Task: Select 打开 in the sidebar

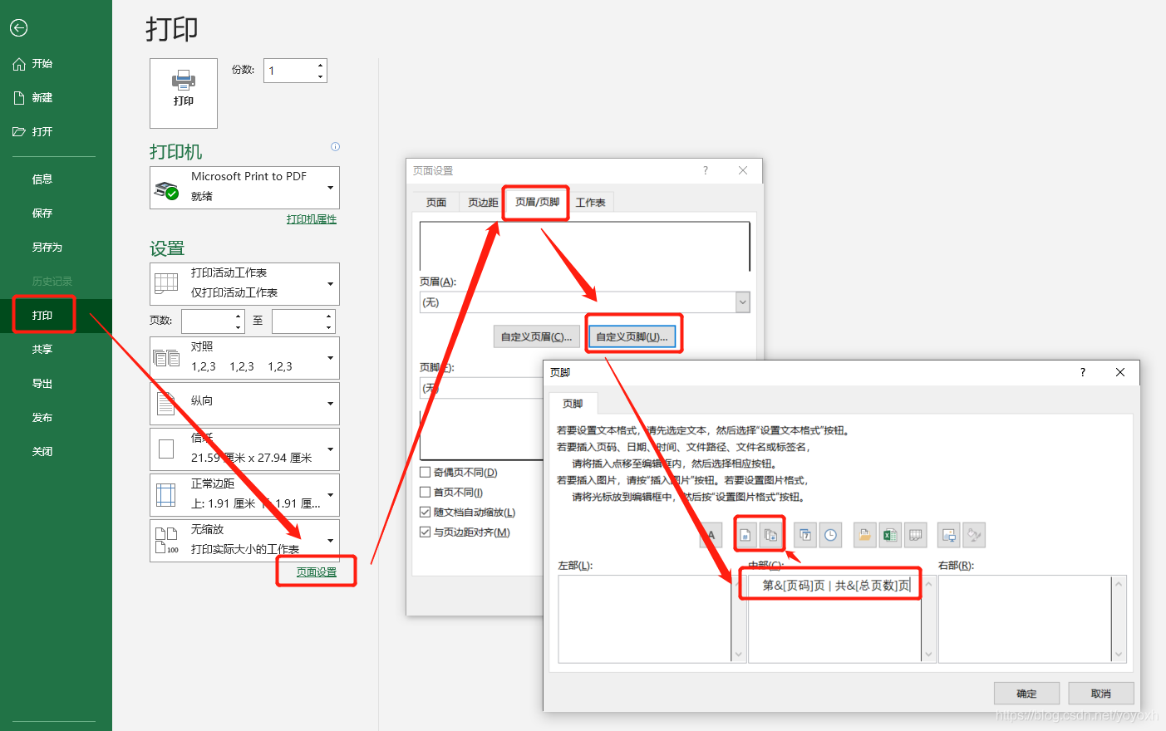Action: pyautogui.click(x=33, y=132)
